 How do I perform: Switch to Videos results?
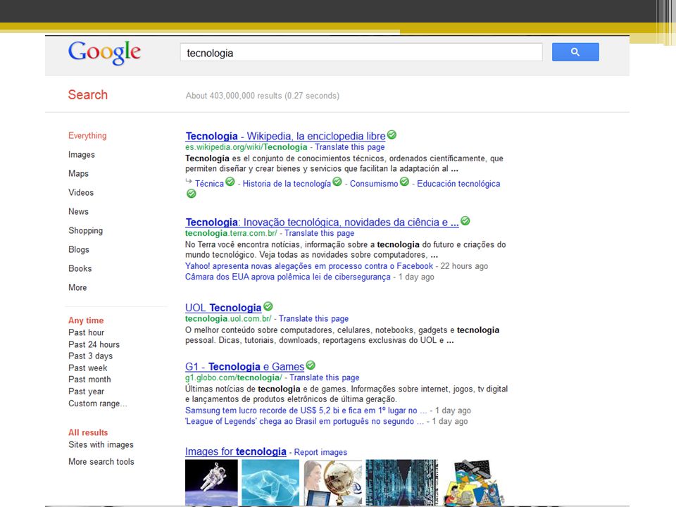point(81,192)
